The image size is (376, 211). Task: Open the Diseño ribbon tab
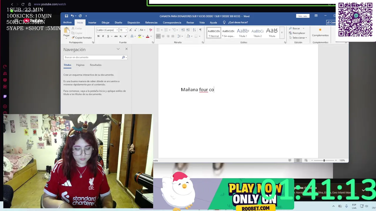pyautogui.click(x=118, y=23)
